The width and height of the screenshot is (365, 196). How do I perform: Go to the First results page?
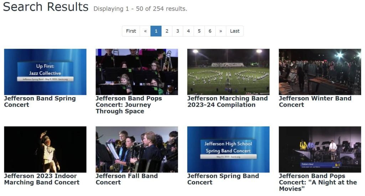pyautogui.click(x=131, y=31)
